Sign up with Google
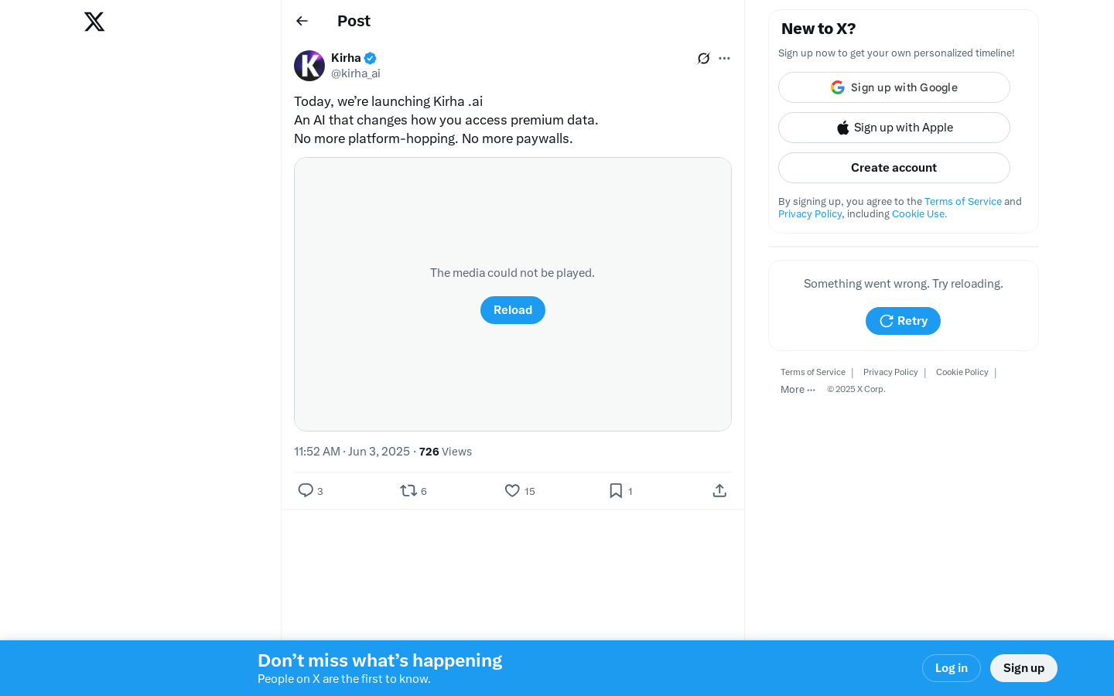 tap(894, 87)
